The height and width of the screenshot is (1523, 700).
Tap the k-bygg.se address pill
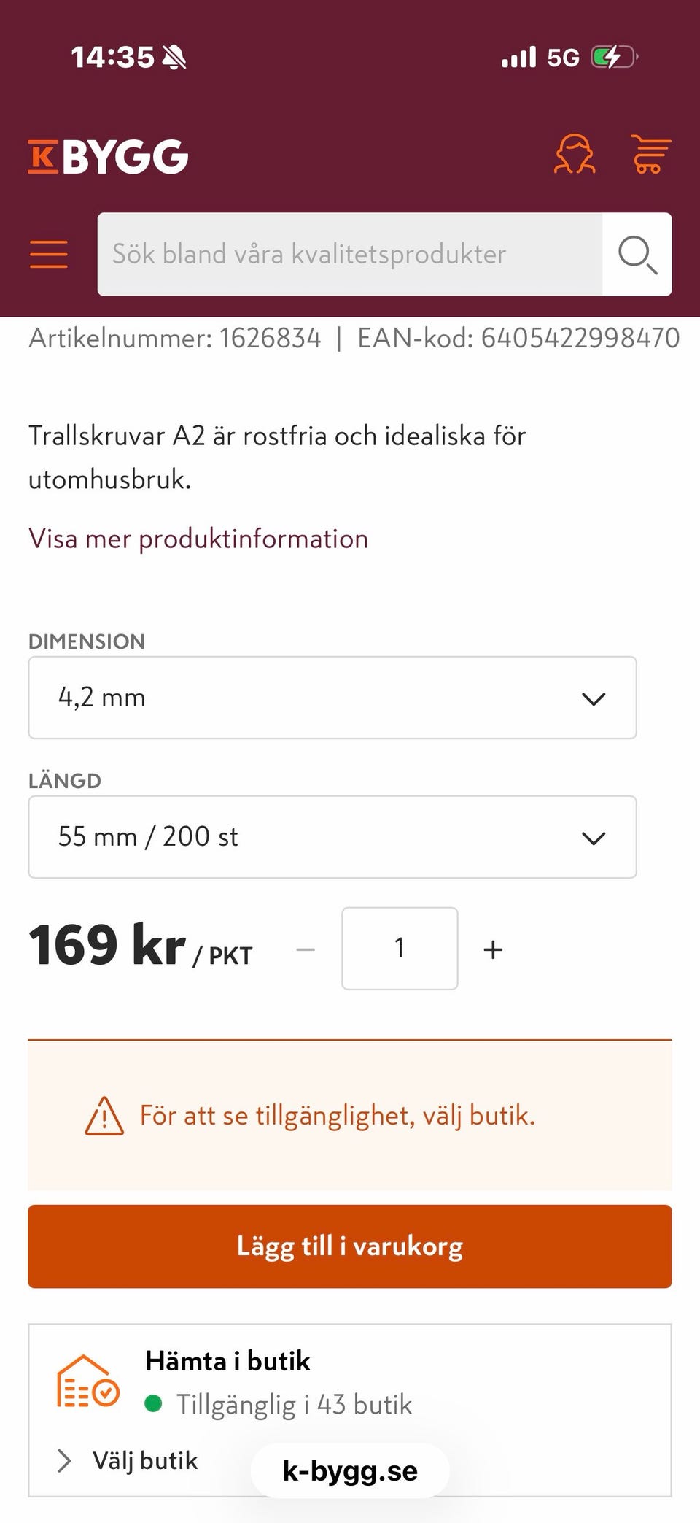pyautogui.click(x=350, y=1471)
